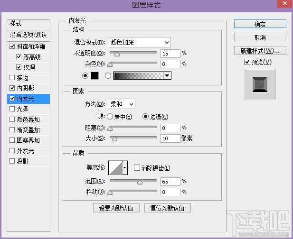Enable the 光泽 checkbox
Screen dimensions: 293x239
pyautogui.click(x=12, y=109)
